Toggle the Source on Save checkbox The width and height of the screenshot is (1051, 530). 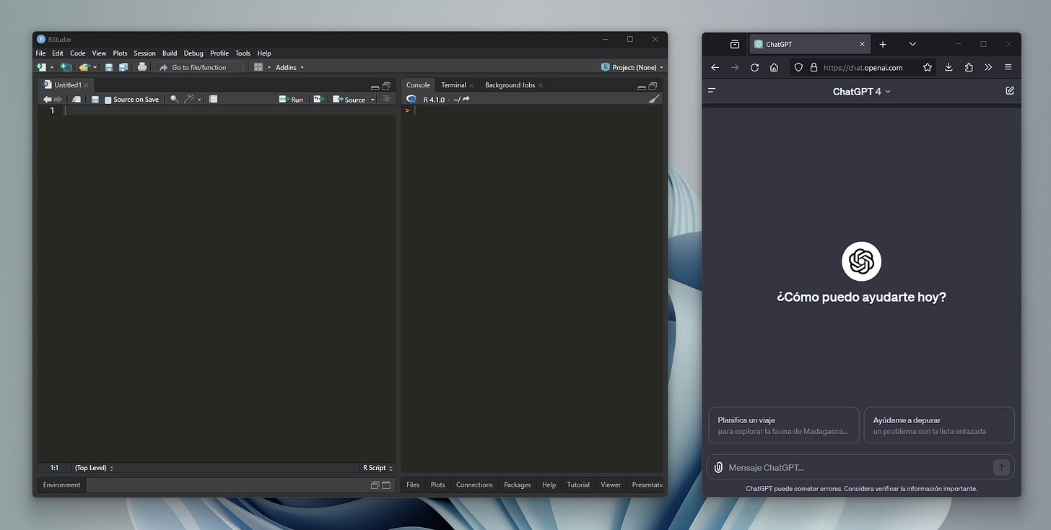pyautogui.click(x=108, y=100)
